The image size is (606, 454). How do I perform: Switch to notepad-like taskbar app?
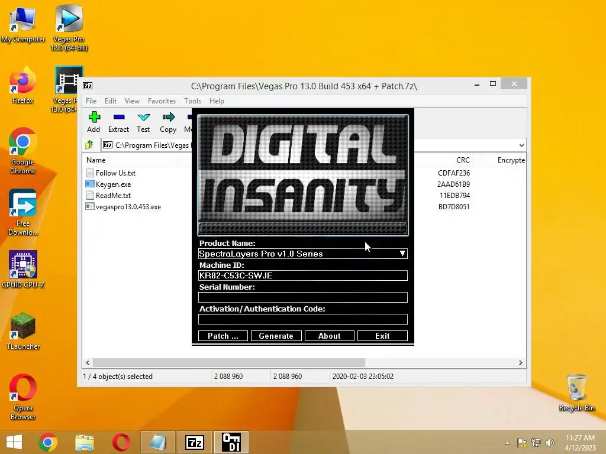click(157, 442)
